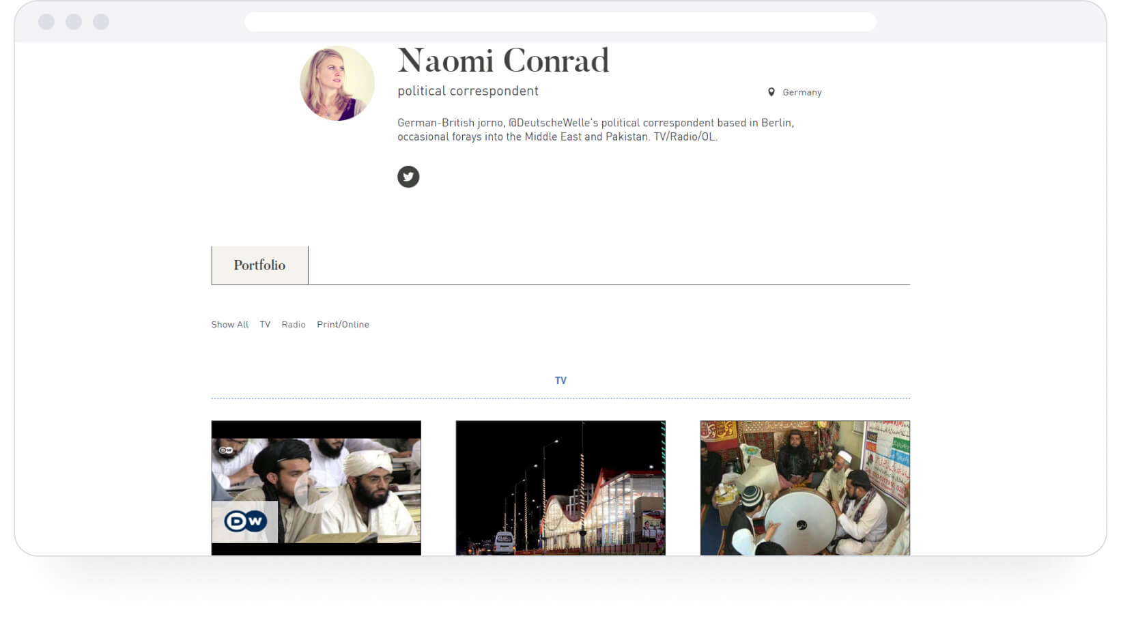
Task: Open Naomi Conrad's Twitter profile icon
Action: pyautogui.click(x=408, y=177)
